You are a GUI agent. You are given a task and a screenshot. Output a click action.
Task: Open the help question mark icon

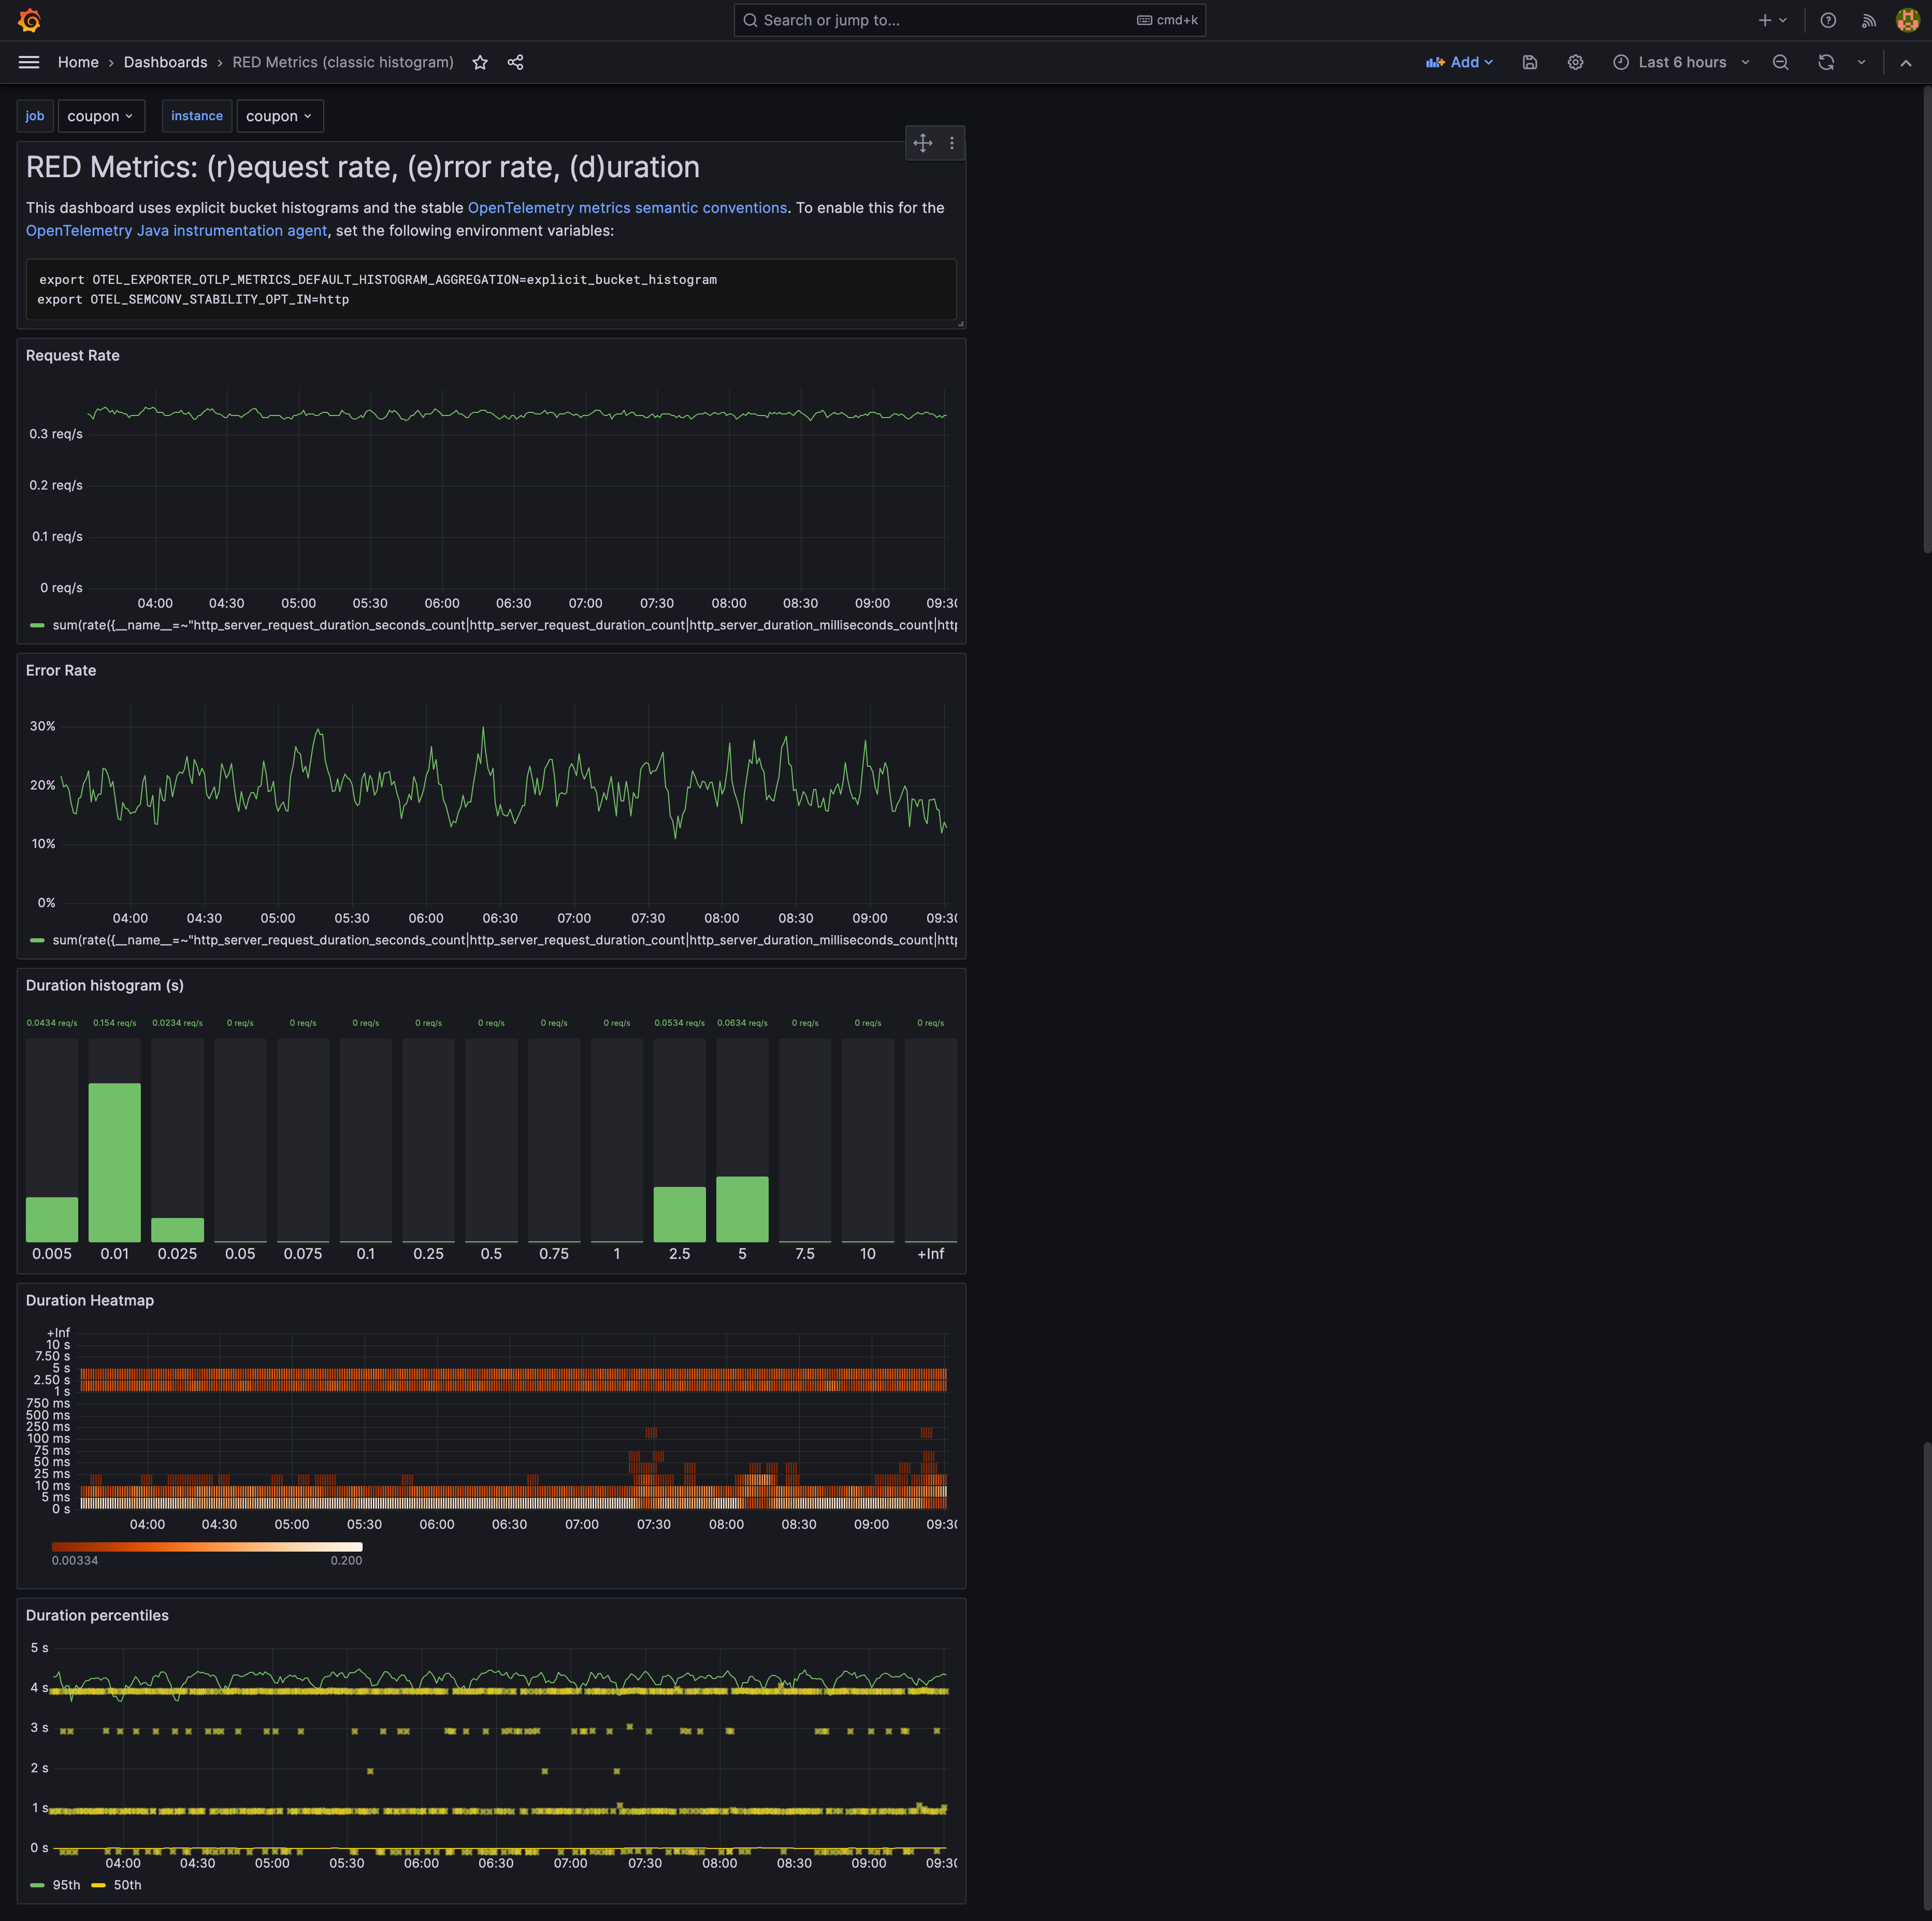[x=1828, y=20]
